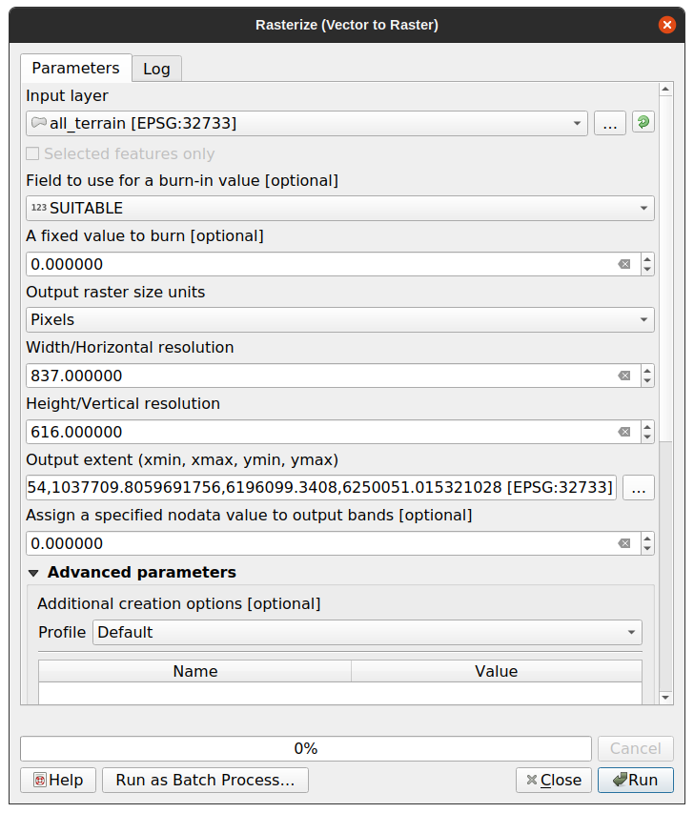The image size is (694, 813).
Task: Switch to the Log tab
Action: [x=156, y=69]
